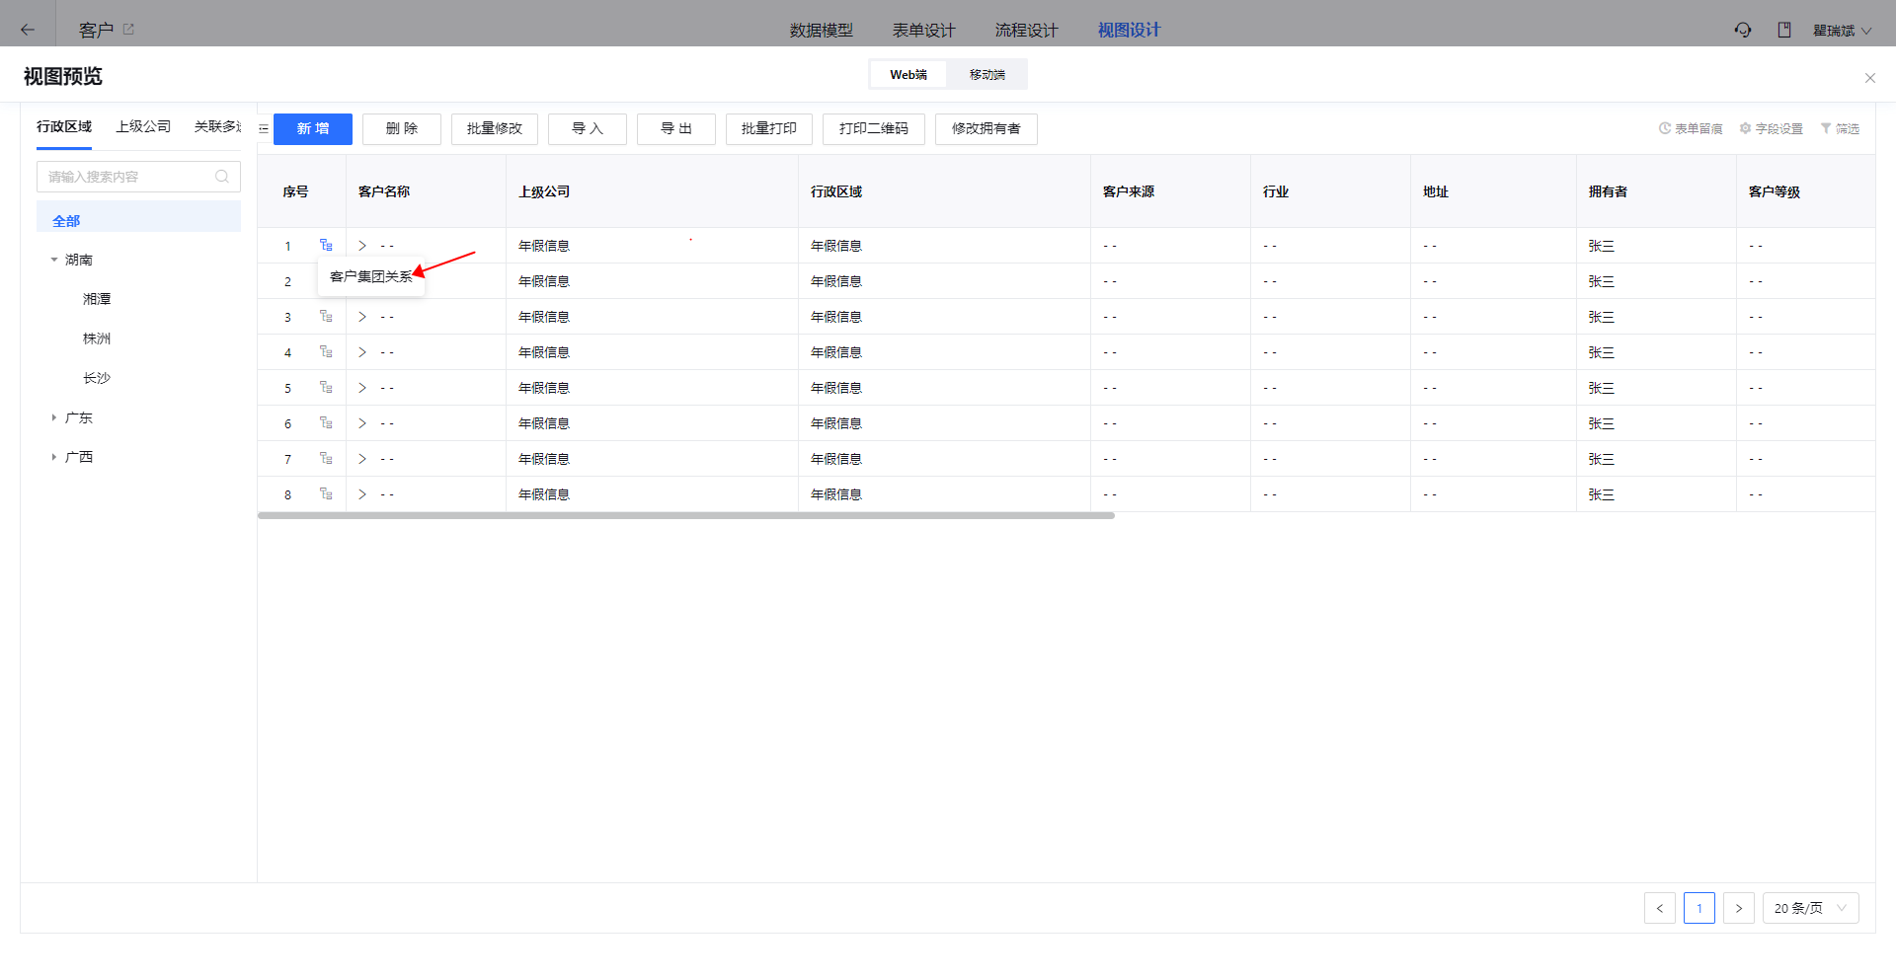This screenshot has width=1896, height=980.
Task: Open user account dropdown in top right
Action: (x=1843, y=31)
